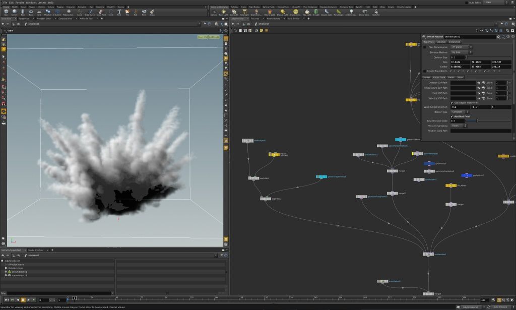516x310 pixels.
Task: Select the smokesolver1 node
Action: pyautogui.click(x=428, y=254)
